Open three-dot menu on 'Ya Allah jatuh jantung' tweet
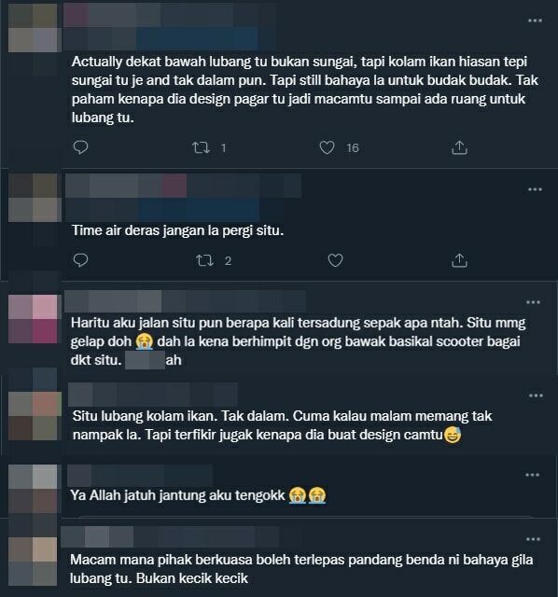This screenshot has width=558, height=597. (533, 475)
